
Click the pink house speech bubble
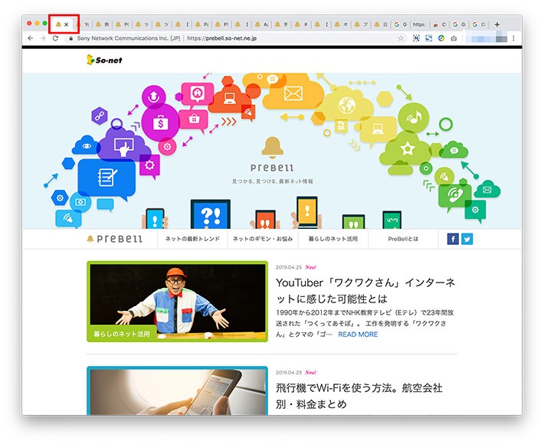(197, 93)
